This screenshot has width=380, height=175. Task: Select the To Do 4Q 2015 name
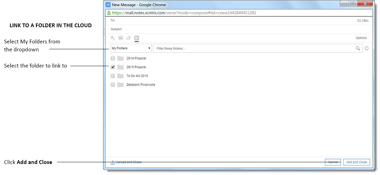click(137, 76)
